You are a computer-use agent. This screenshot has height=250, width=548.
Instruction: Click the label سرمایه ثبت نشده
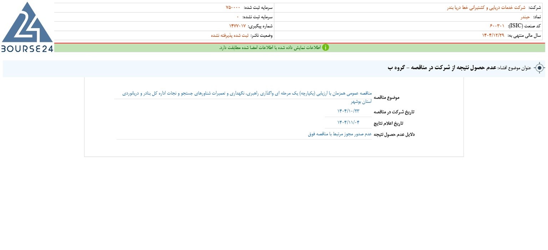258,17
